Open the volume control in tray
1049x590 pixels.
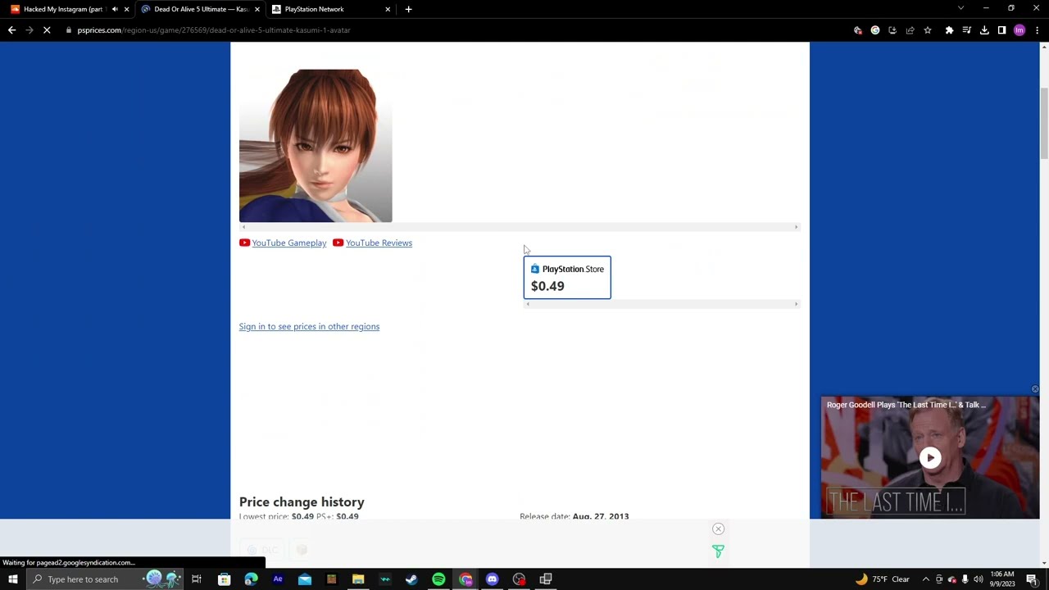978,579
